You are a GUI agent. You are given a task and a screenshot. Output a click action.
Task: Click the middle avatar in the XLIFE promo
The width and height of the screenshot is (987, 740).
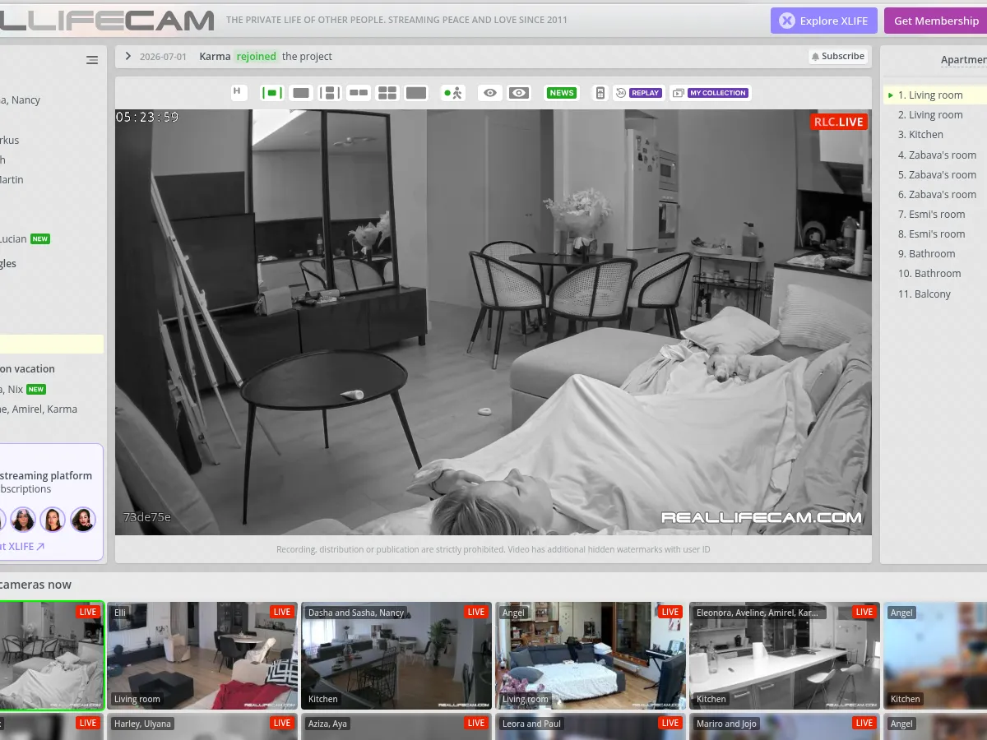53,520
